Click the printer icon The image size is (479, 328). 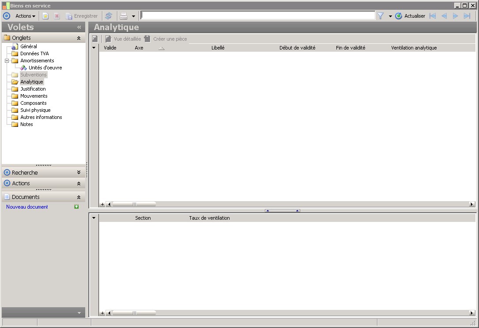click(124, 16)
